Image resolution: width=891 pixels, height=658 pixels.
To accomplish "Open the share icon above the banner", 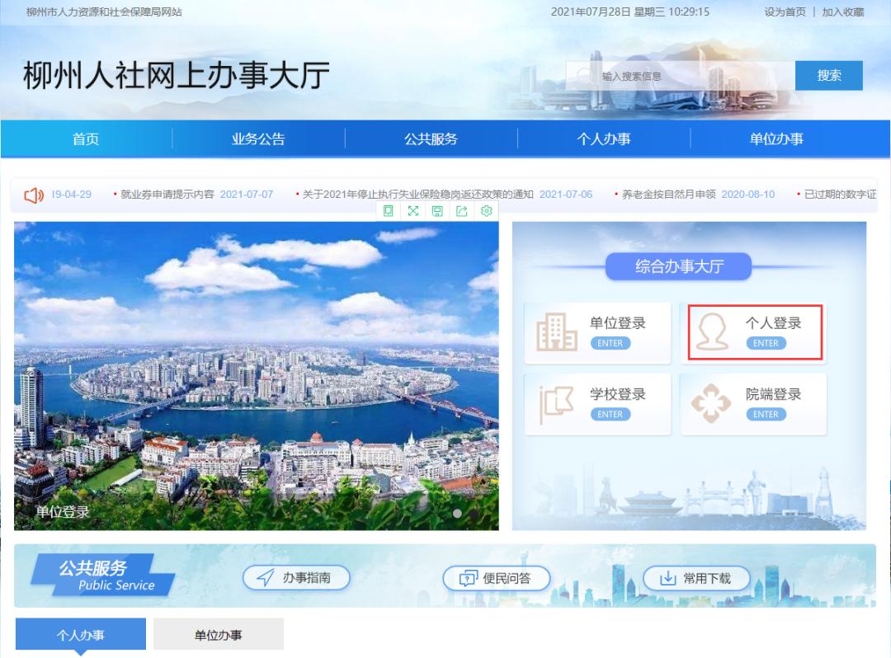I will [462, 210].
